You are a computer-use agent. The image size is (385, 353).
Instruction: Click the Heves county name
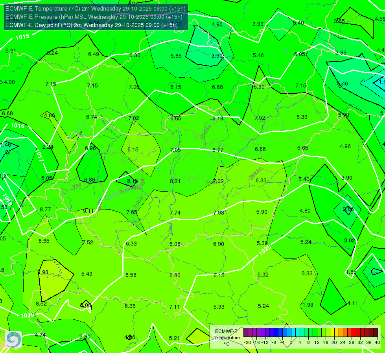tap(206, 132)
